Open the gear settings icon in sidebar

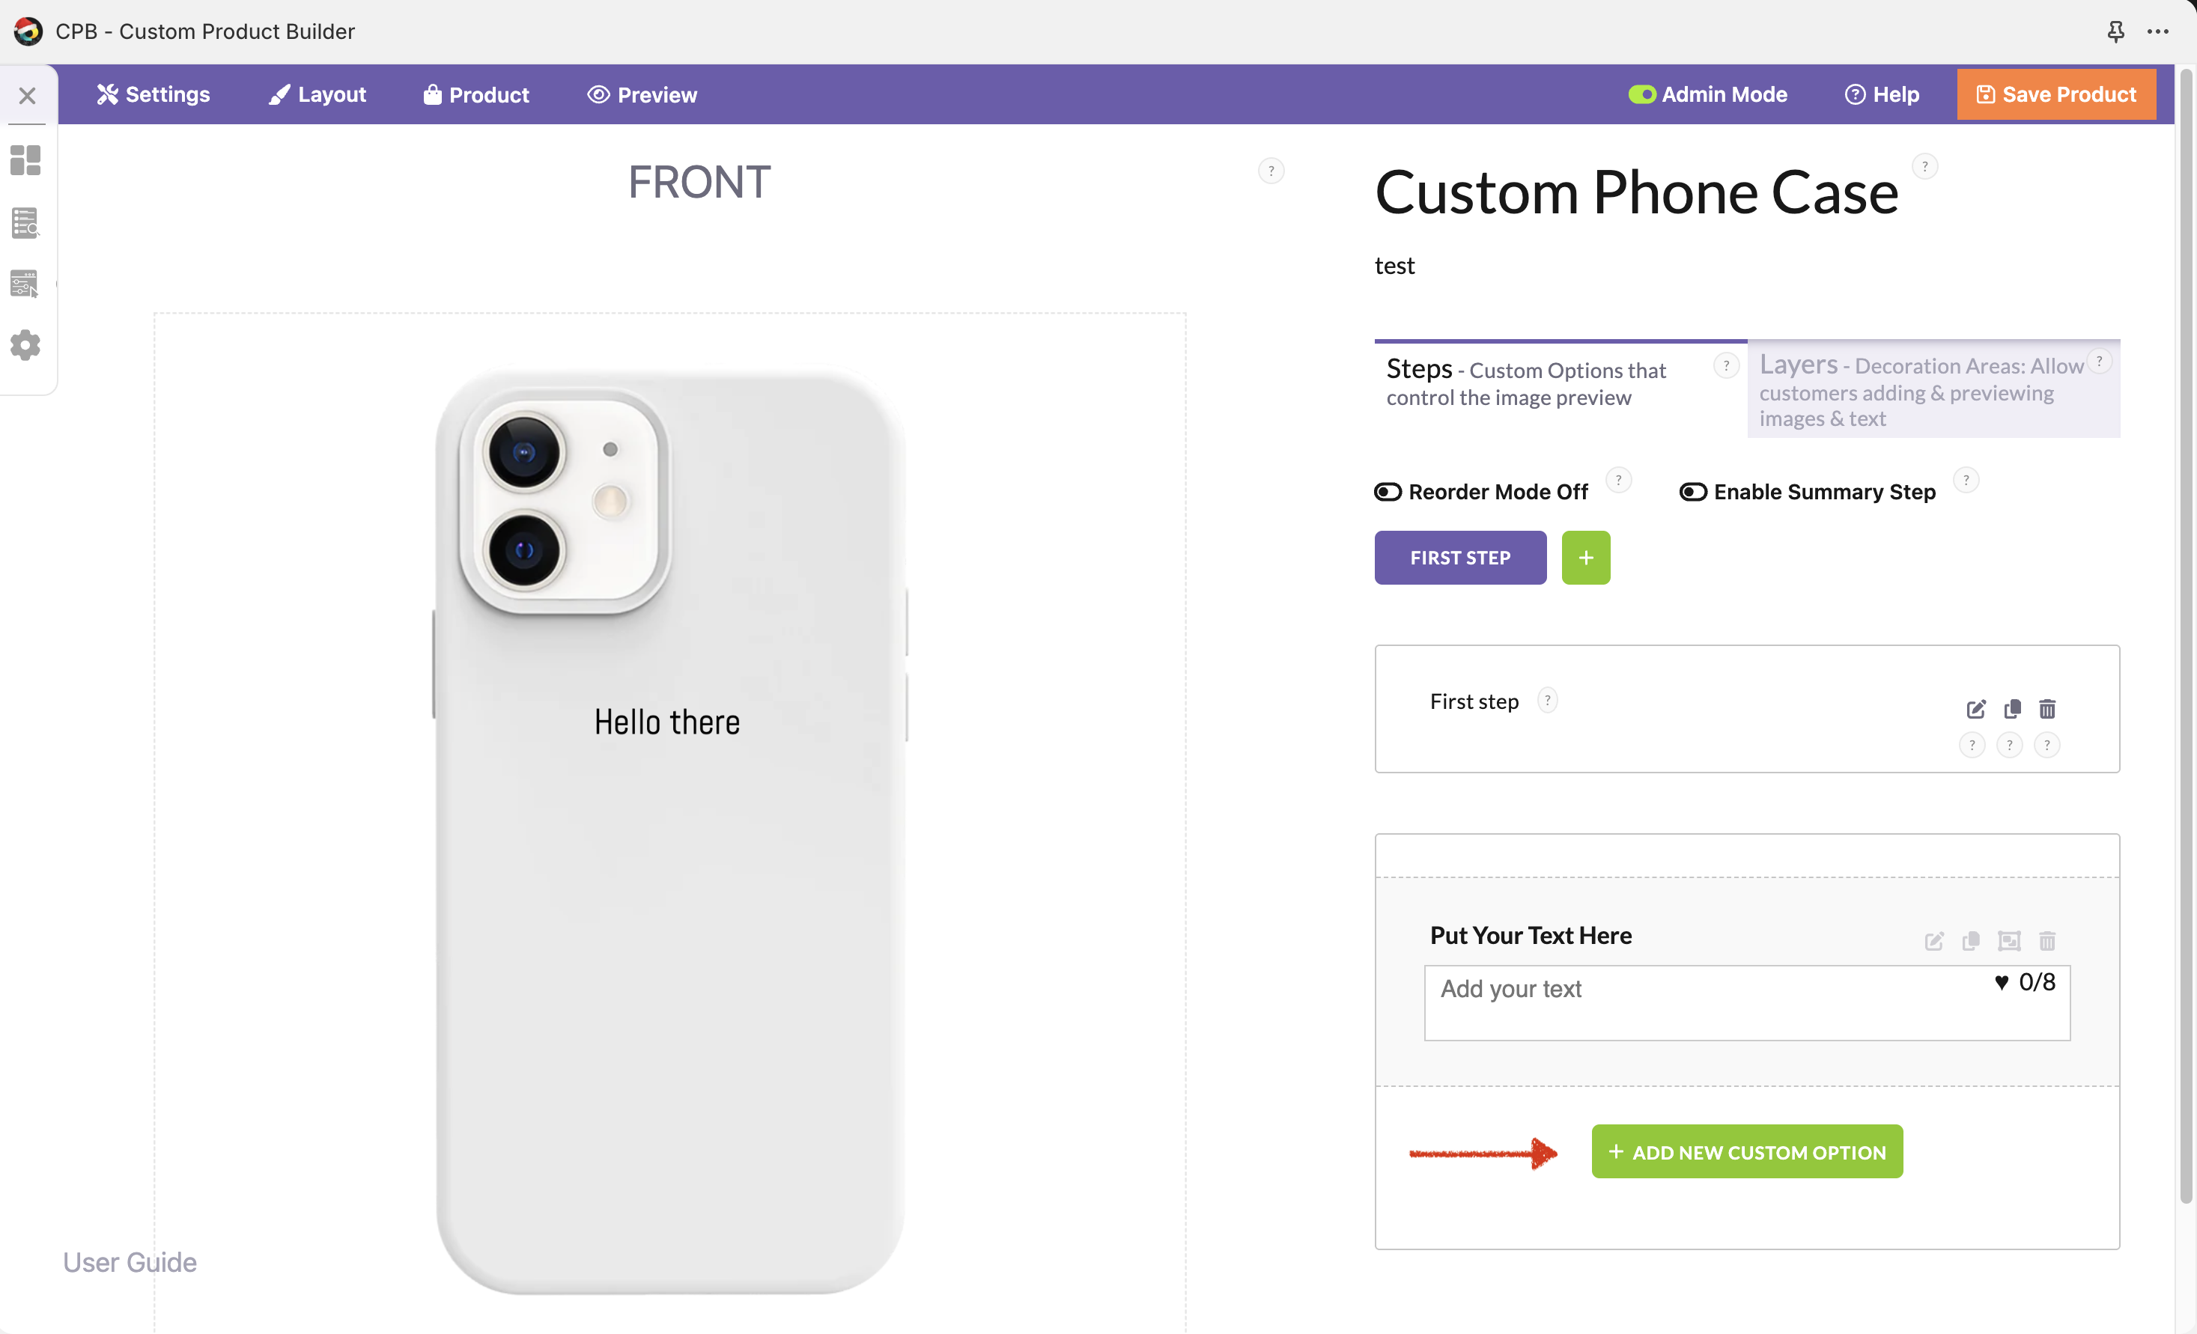coord(25,345)
